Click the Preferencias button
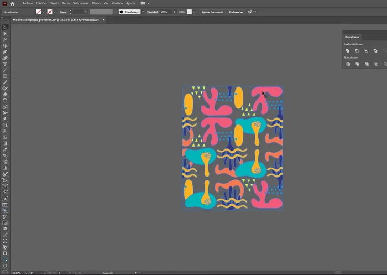The image size is (387, 275). point(236,12)
